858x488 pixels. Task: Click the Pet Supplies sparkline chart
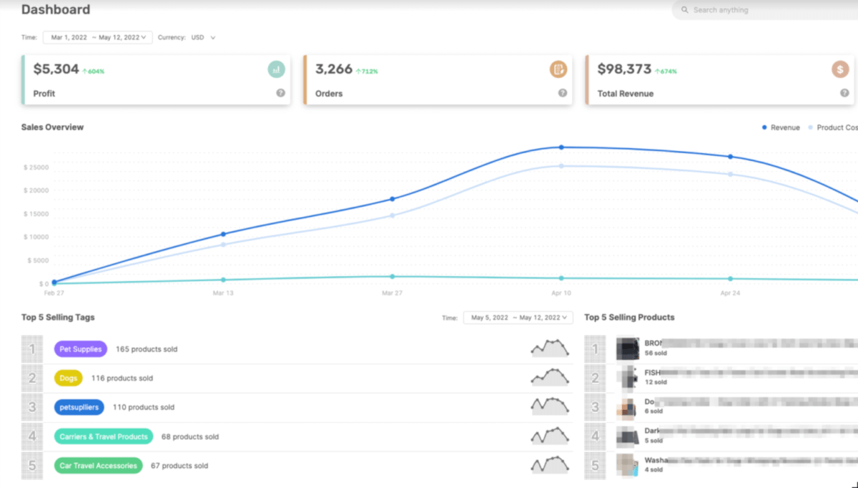[x=550, y=348]
